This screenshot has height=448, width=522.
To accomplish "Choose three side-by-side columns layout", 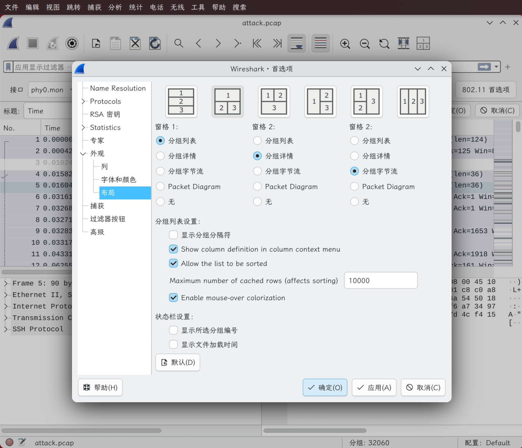I will [413, 101].
